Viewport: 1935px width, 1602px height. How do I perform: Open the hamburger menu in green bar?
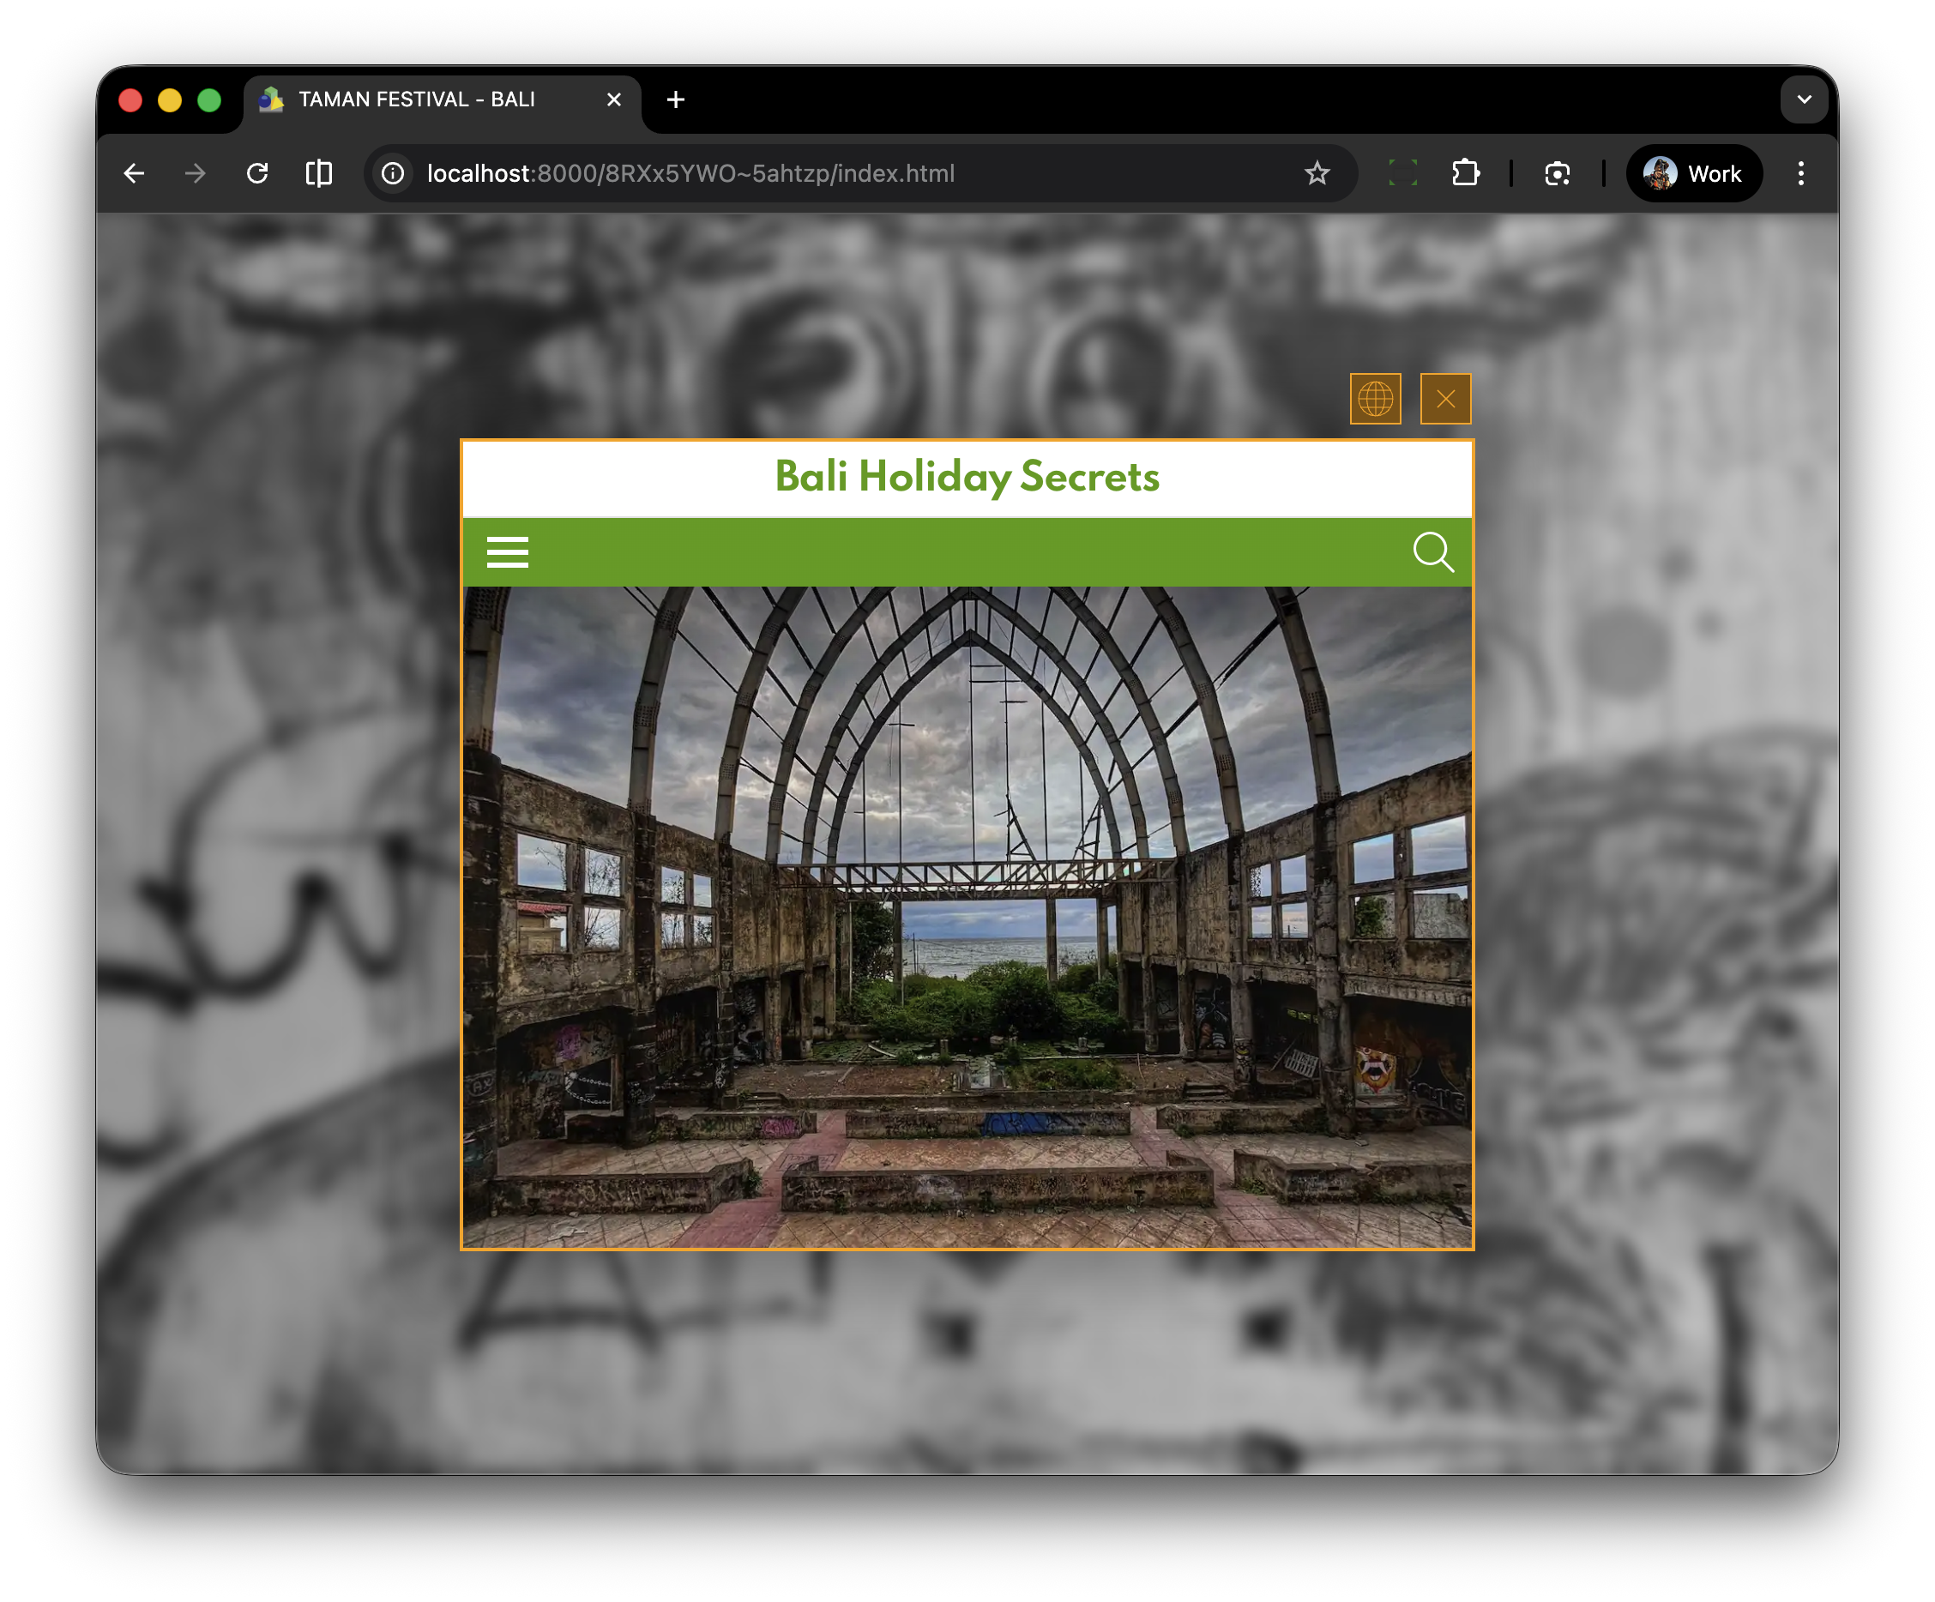click(507, 551)
